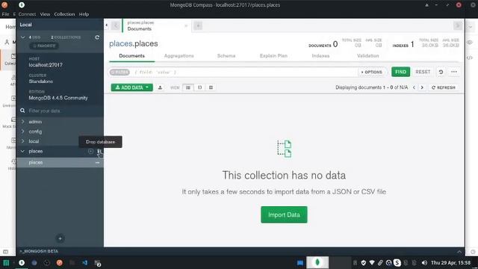478x269 pixels.
Task: Close the places.places Documents tab
Action: pos(186,26)
